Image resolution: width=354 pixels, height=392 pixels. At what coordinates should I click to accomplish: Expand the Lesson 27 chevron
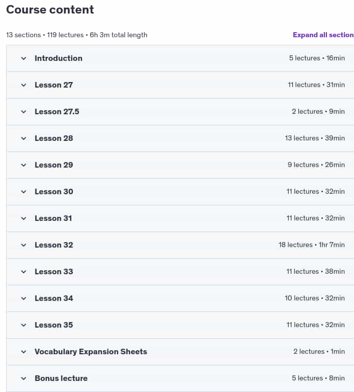tap(24, 85)
